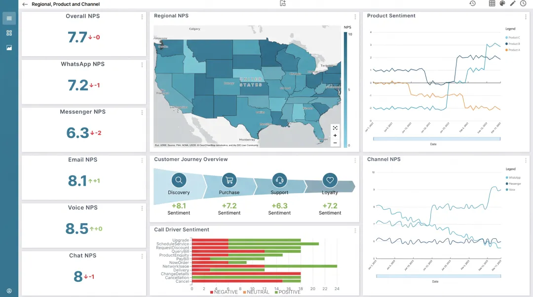Click the Product Sentiment date range slider
The height and width of the screenshot is (297, 533).
point(436,139)
